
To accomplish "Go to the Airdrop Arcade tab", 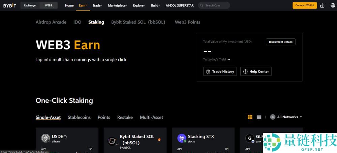I will pos(51,22).
